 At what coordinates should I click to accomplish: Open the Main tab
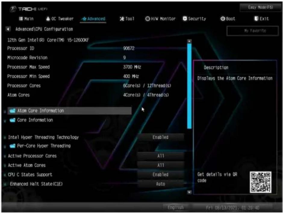(x=26, y=19)
